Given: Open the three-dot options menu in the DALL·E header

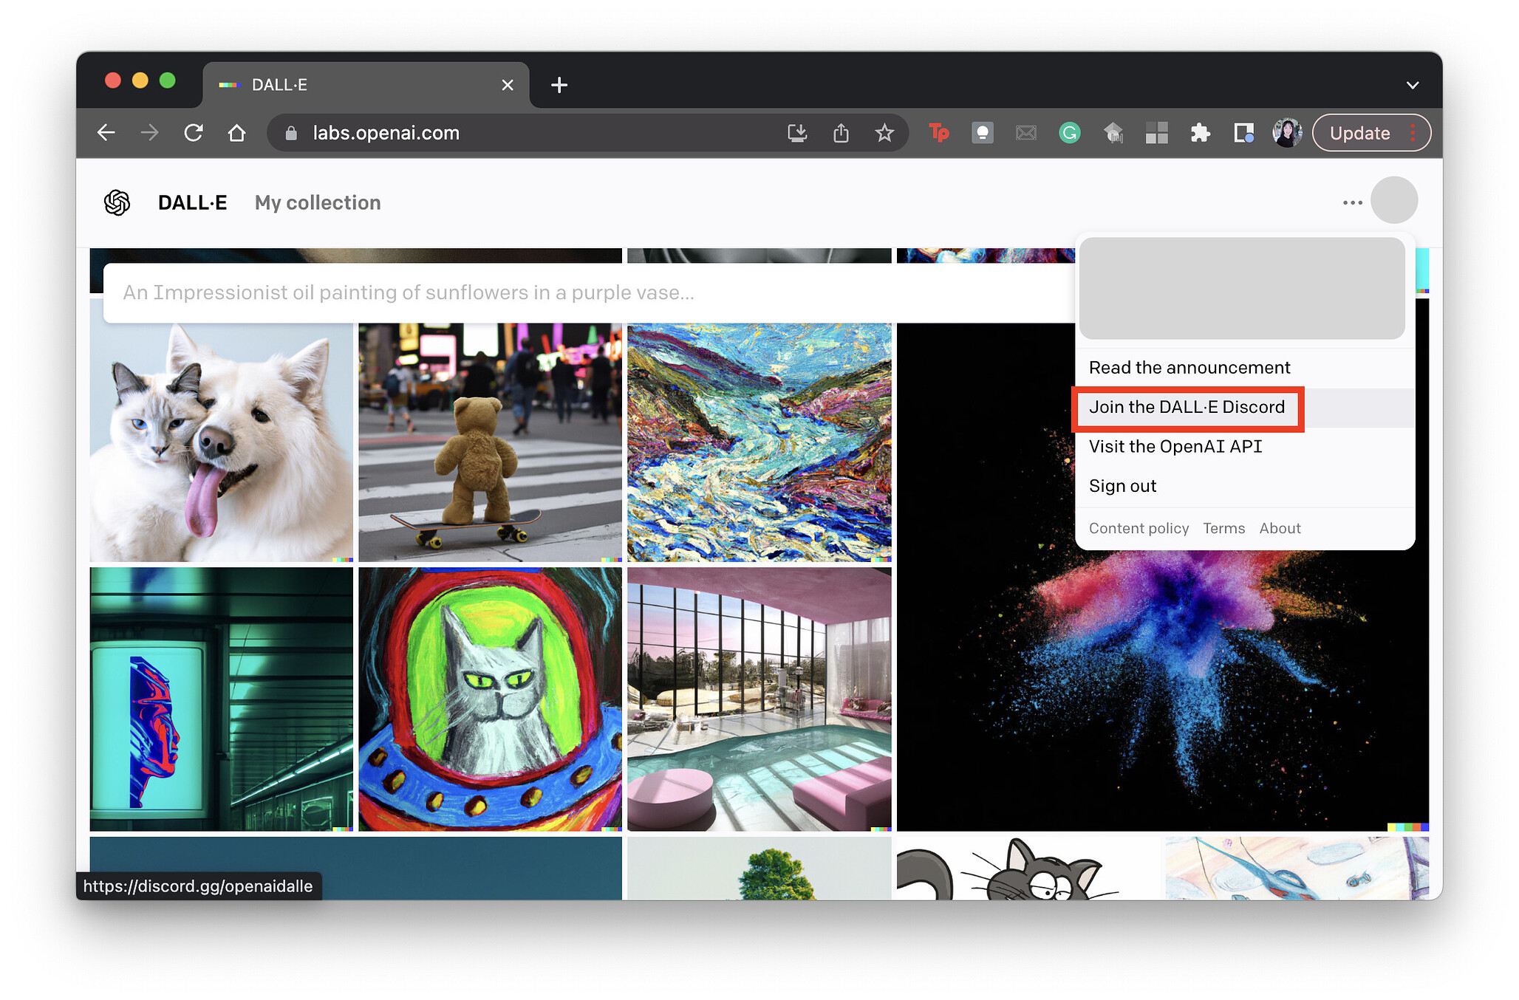Looking at the screenshot, I should point(1352,202).
